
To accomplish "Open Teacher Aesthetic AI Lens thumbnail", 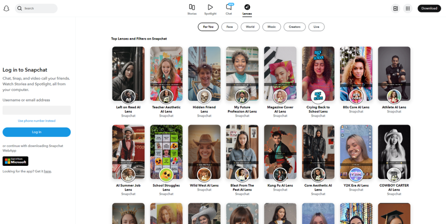I will pyautogui.click(x=166, y=73).
